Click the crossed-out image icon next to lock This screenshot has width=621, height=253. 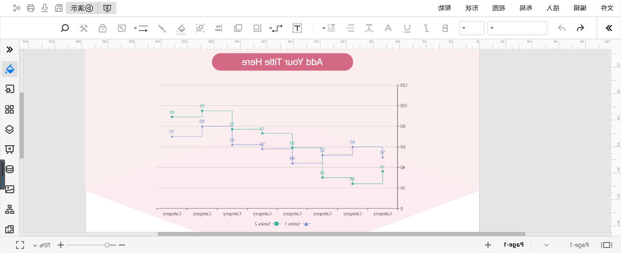point(122,28)
